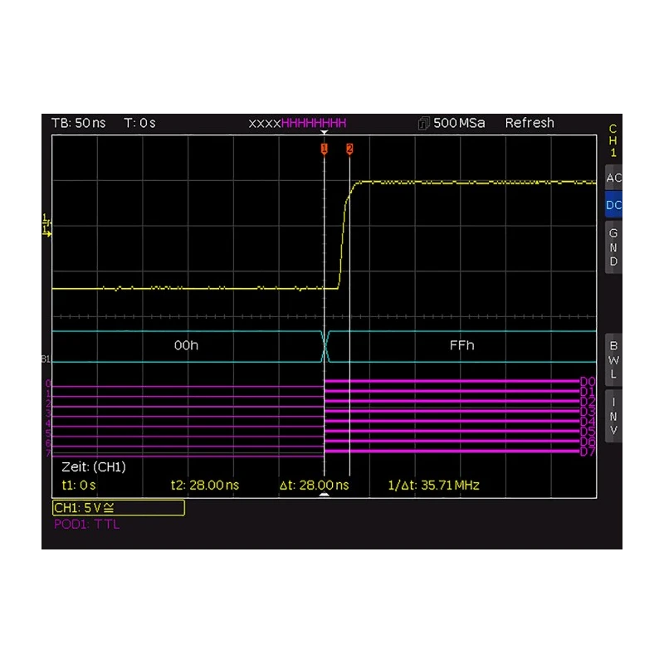Click the CH1 vertical menu title

click(x=613, y=140)
